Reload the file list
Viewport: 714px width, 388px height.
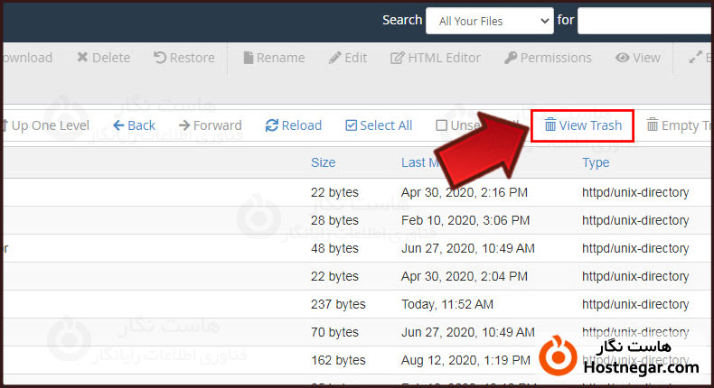(x=294, y=125)
